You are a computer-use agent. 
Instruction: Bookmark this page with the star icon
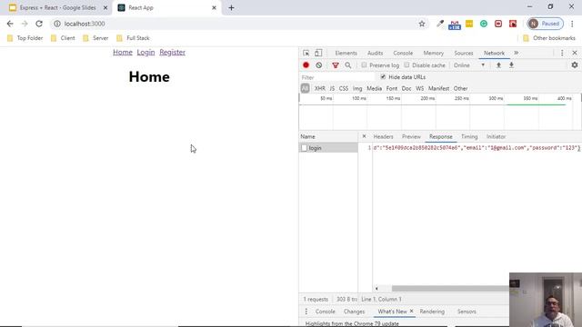point(422,24)
